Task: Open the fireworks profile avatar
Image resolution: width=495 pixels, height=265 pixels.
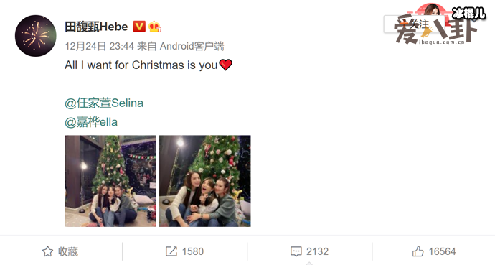Action: 36,36
